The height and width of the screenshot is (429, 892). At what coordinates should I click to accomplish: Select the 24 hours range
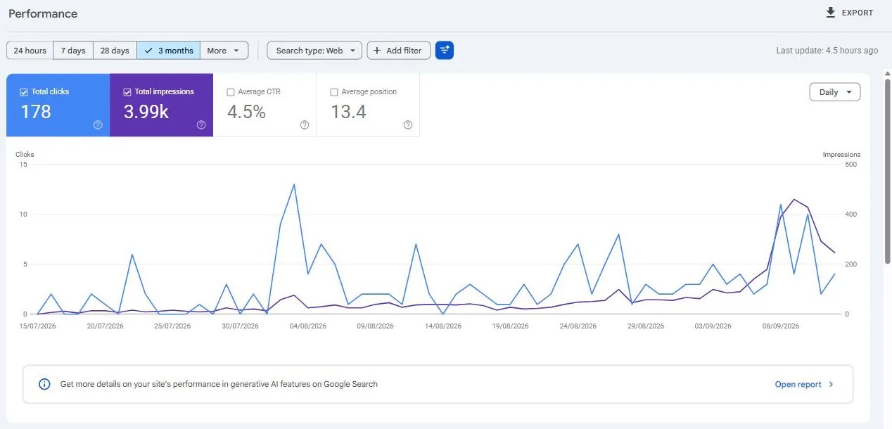(x=30, y=51)
